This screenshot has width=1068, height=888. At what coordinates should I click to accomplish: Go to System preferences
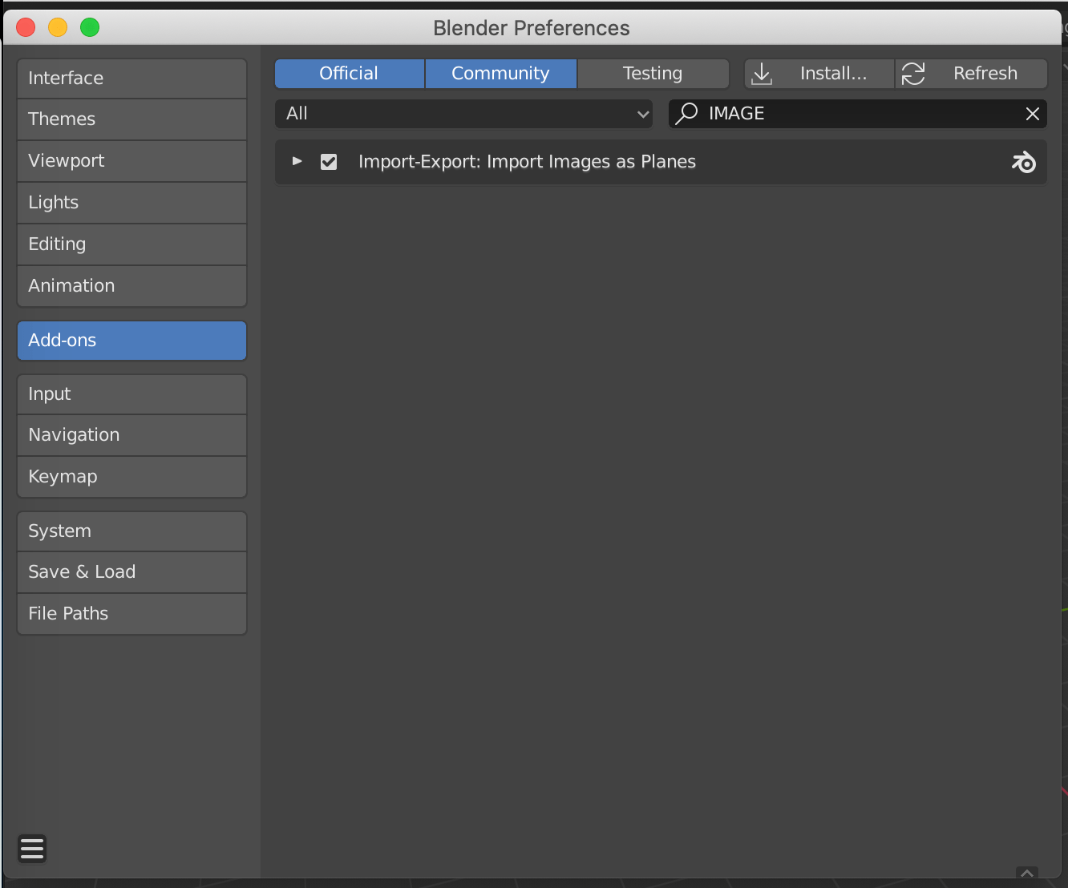pos(131,531)
